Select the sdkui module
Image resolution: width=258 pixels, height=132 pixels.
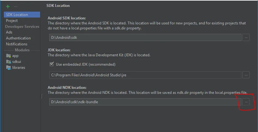(x=17, y=62)
